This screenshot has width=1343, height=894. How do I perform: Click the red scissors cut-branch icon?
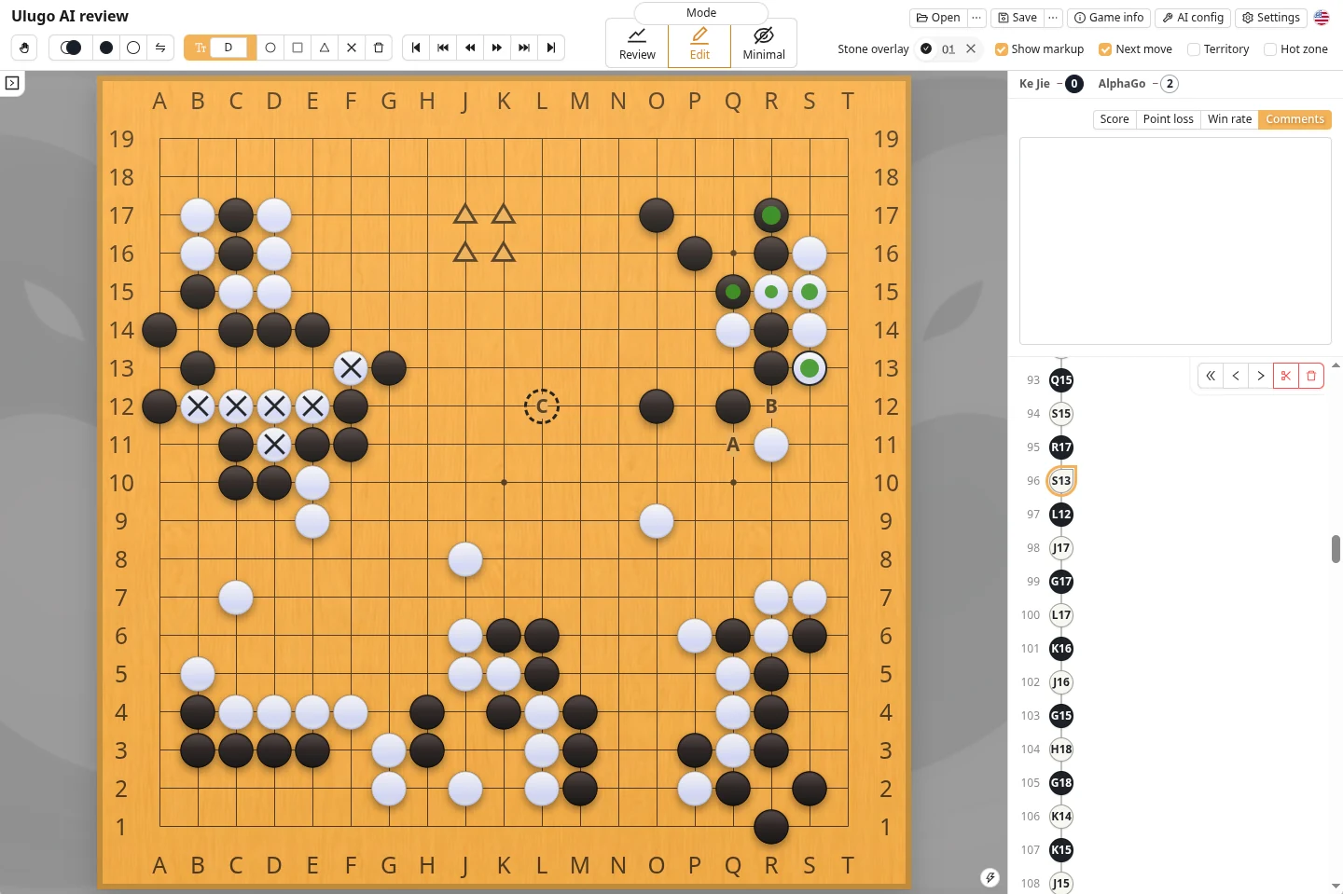[1286, 376]
